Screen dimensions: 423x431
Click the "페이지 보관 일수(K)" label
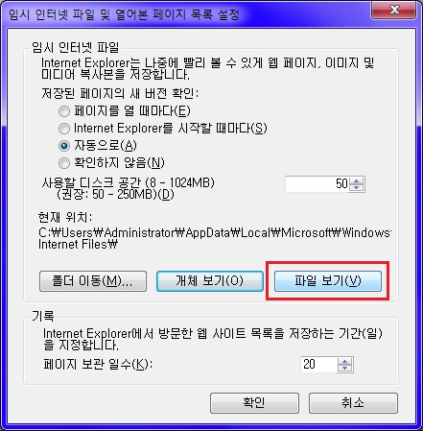point(98,364)
